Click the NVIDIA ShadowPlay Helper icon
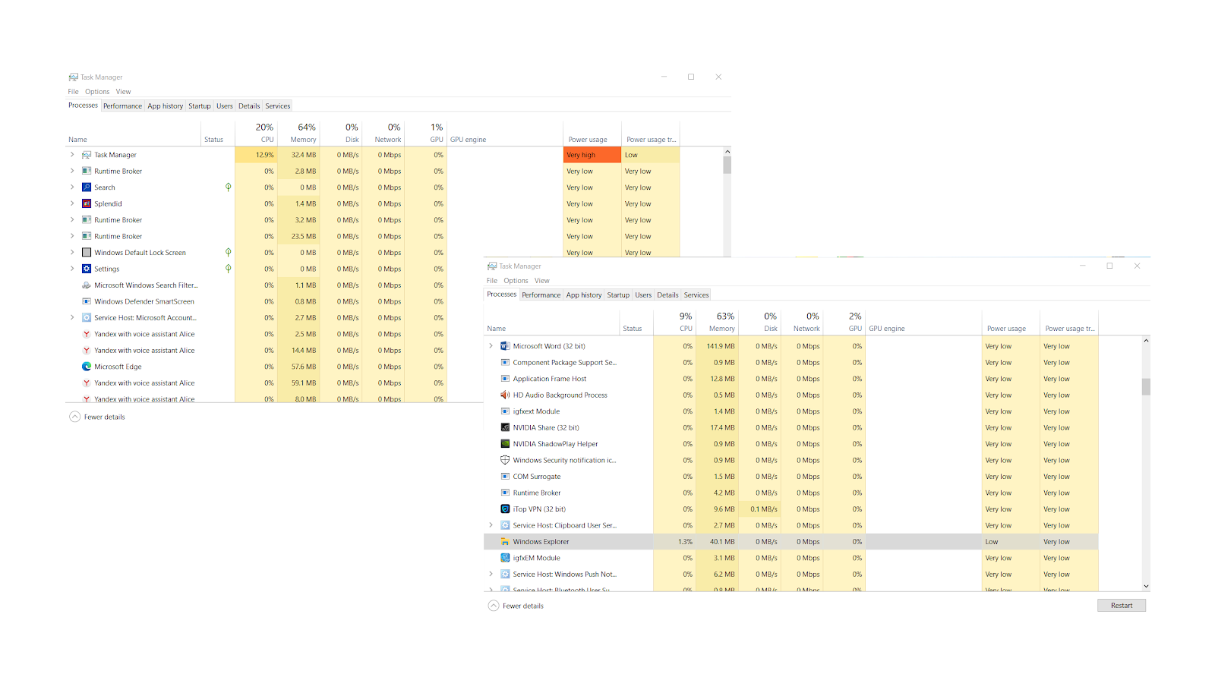The width and height of the screenshot is (1215, 674). tap(505, 444)
